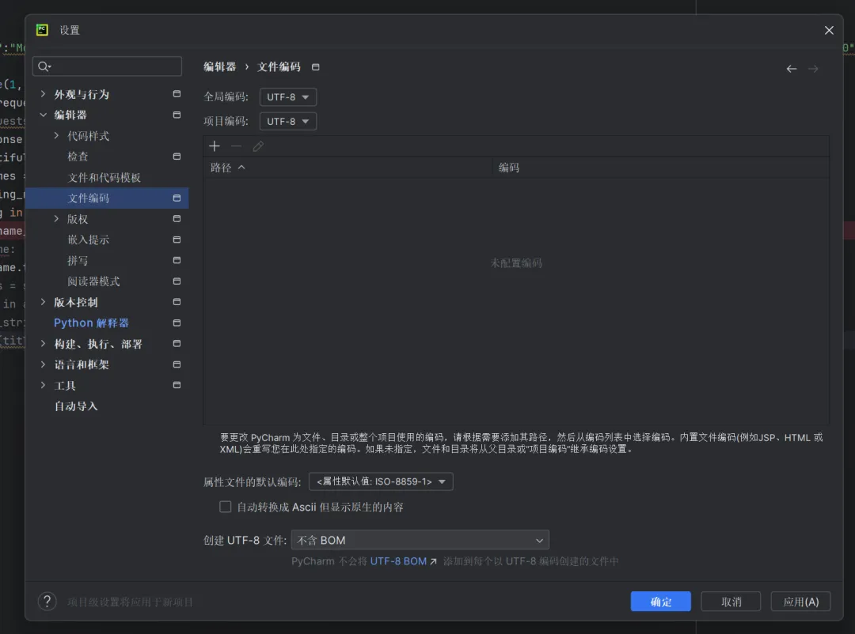Click project icon on 检查 row

pyautogui.click(x=177, y=157)
